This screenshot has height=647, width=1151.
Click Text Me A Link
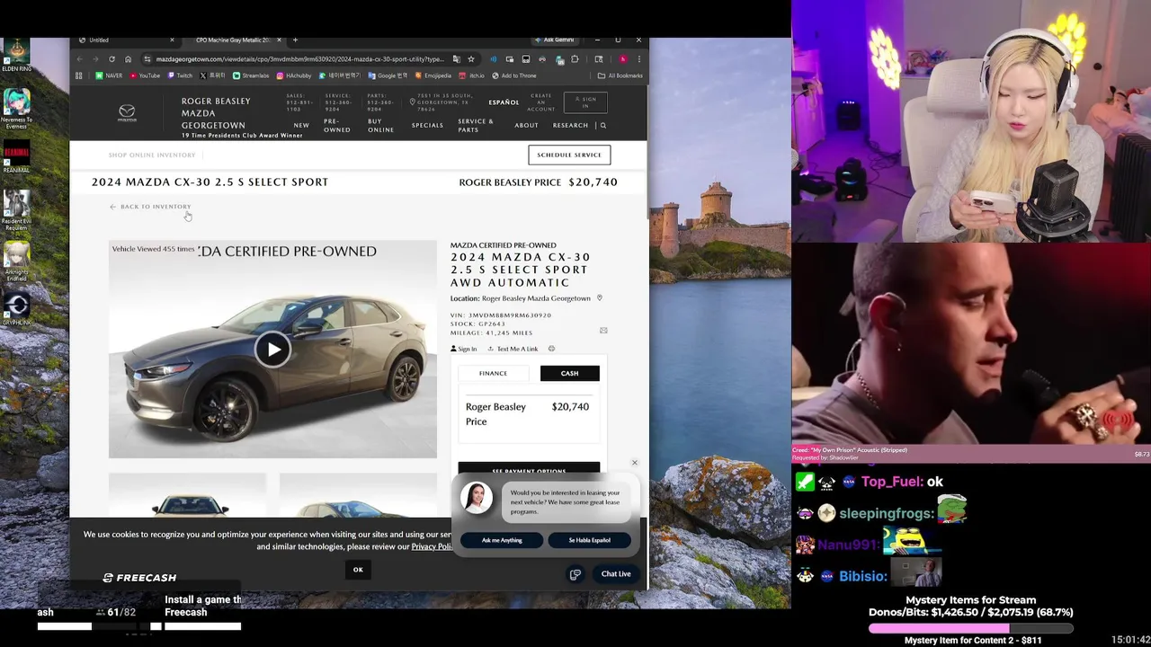coord(513,349)
